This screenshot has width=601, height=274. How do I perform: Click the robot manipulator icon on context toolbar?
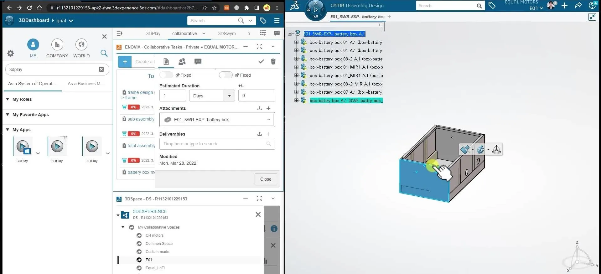[497, 149]
